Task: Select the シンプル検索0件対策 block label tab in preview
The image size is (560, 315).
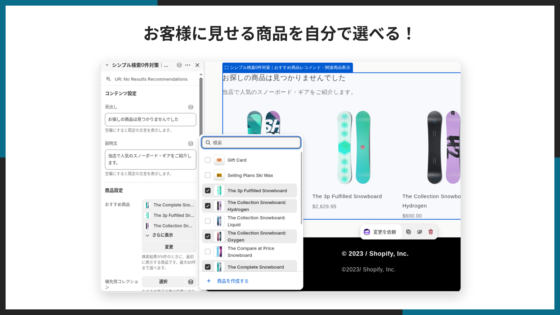Action: (288, 68)
